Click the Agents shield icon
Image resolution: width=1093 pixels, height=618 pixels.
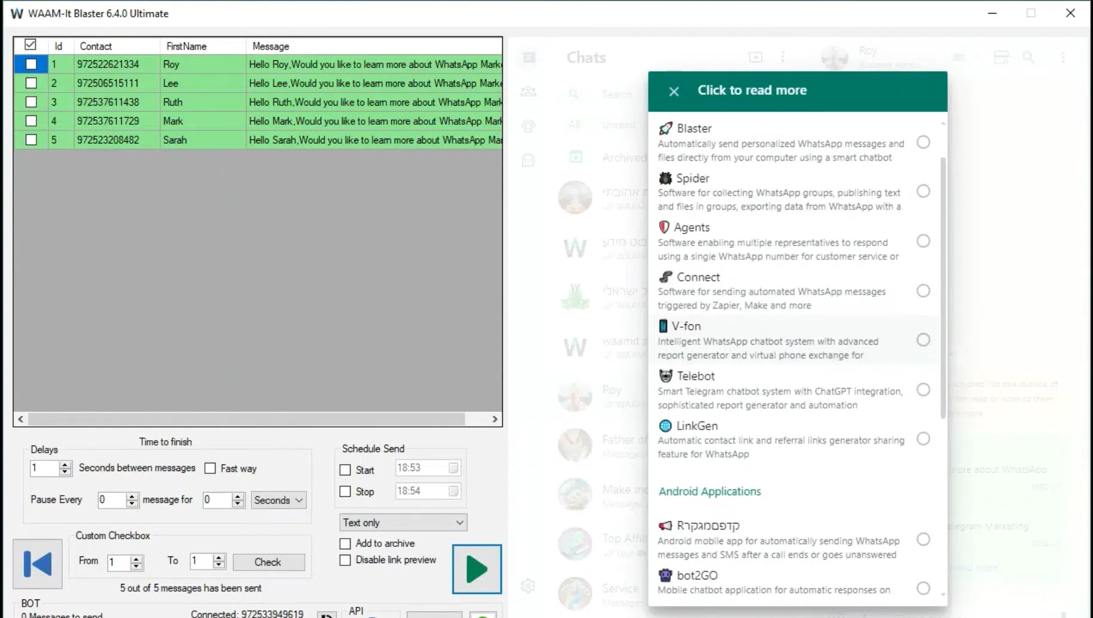(x=664, y=227)
